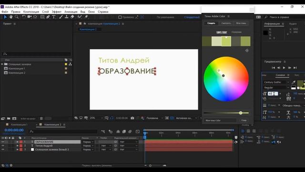The width and height of the screenshot is (305, 172).
Task: Toggle the shy layers switch in timeline
Action: (118, 132)
